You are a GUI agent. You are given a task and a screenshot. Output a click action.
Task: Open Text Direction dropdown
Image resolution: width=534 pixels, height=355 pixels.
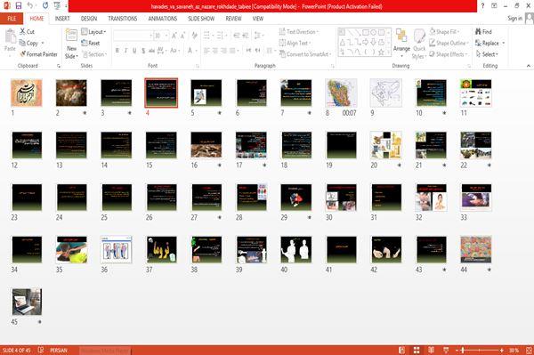(299, 32)
